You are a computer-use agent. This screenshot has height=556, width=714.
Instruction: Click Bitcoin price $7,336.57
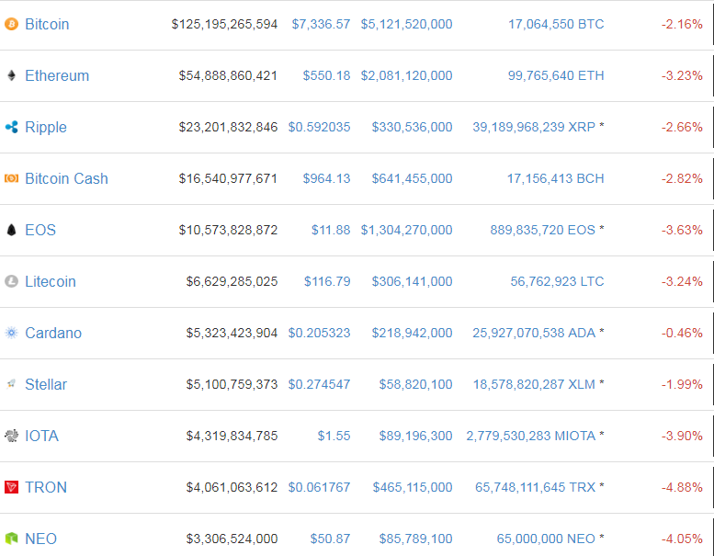pos(321,24)
